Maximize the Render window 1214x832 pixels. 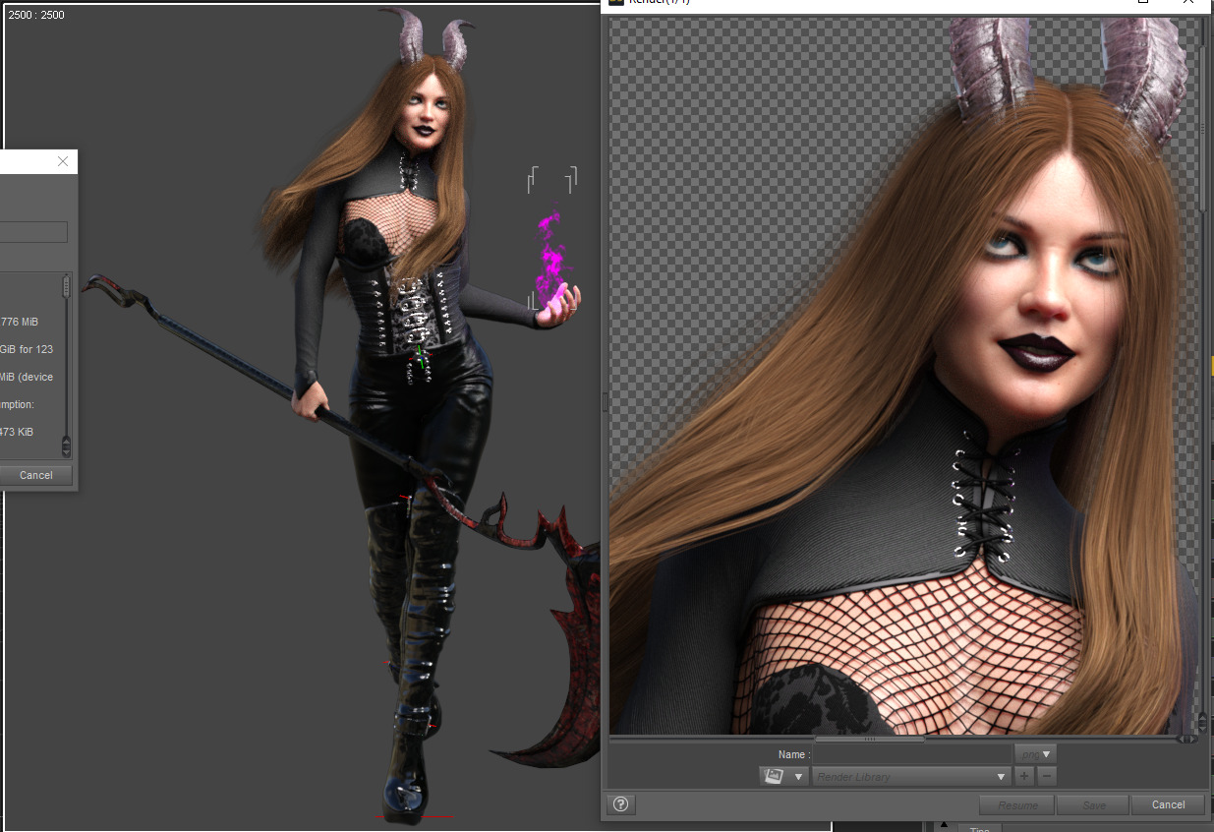coord(1143,2)
